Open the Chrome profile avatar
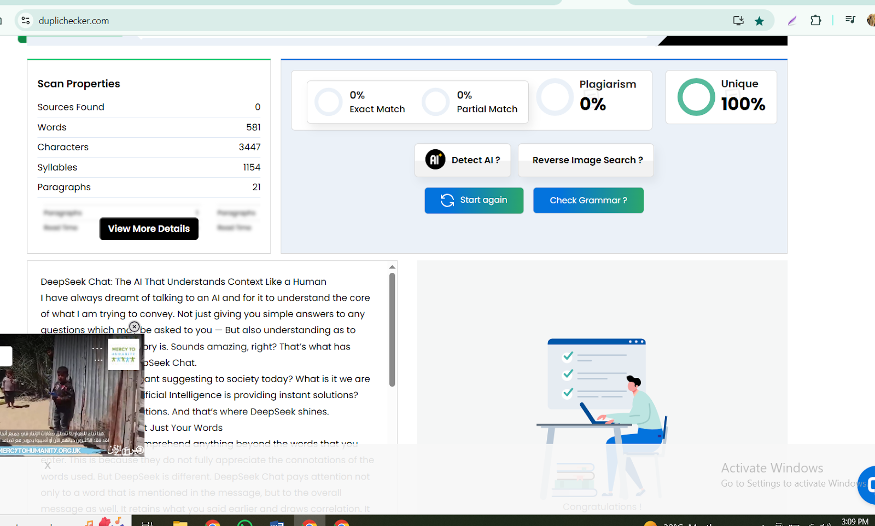The height and width of the screenshot is (526, 875). coord(871,21)
